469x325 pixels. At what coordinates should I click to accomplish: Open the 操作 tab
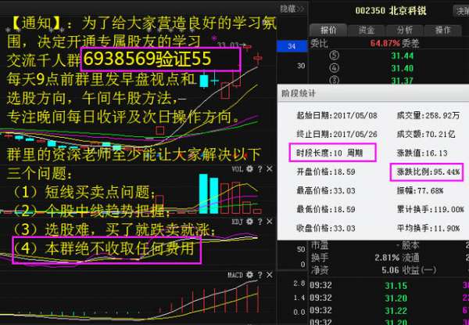442,30
